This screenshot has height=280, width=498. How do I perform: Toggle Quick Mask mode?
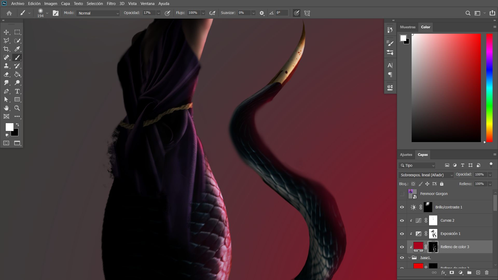click(6, 143)
